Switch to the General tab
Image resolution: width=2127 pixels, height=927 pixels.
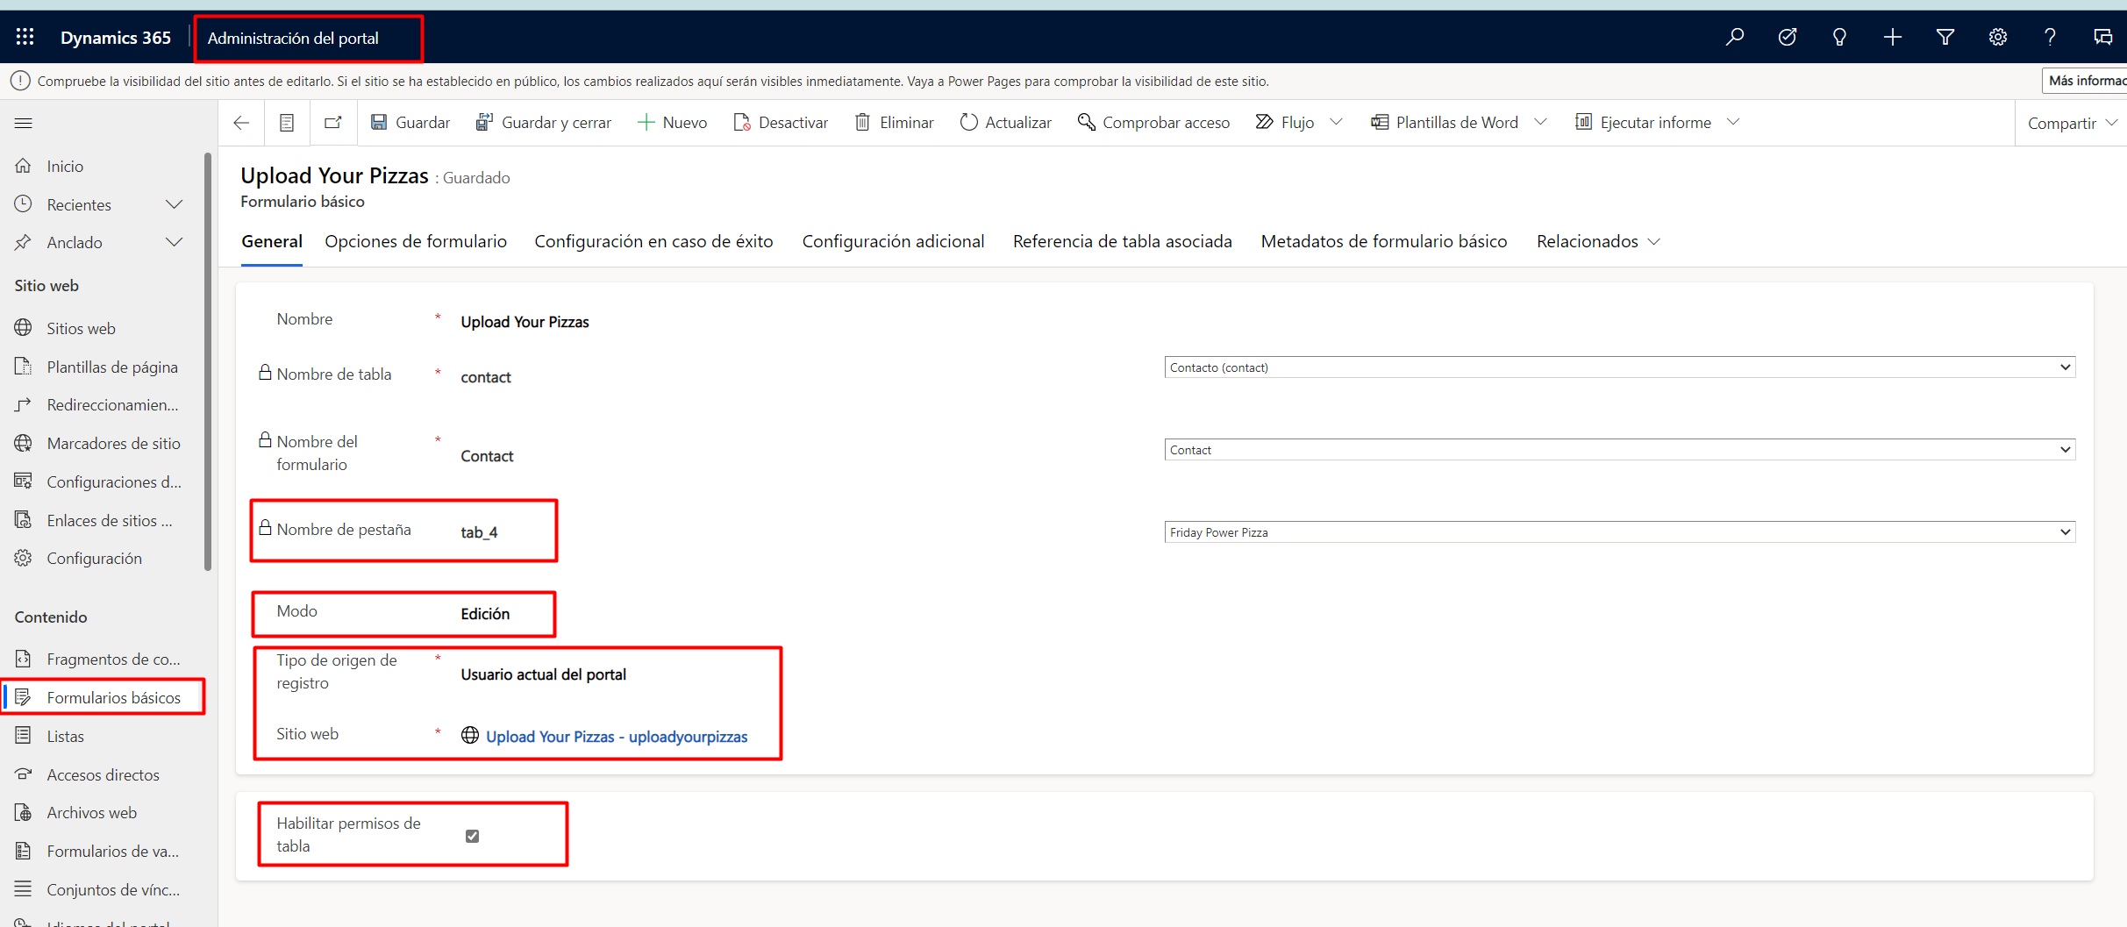coord(272,241)
